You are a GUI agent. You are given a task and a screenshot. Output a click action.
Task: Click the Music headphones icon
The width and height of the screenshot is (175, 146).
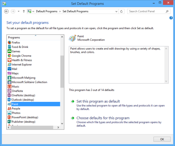9,86
